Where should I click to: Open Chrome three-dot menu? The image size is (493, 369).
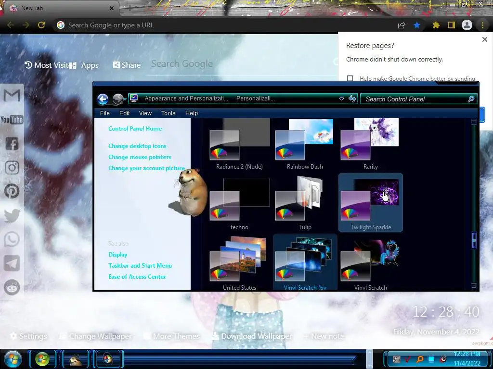click(x=482, y=25)
